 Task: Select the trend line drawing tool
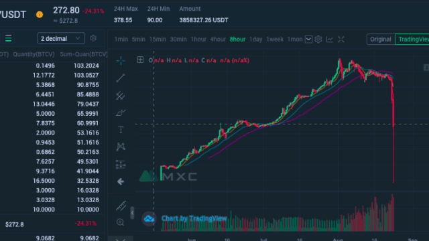[x=121, y=78]
